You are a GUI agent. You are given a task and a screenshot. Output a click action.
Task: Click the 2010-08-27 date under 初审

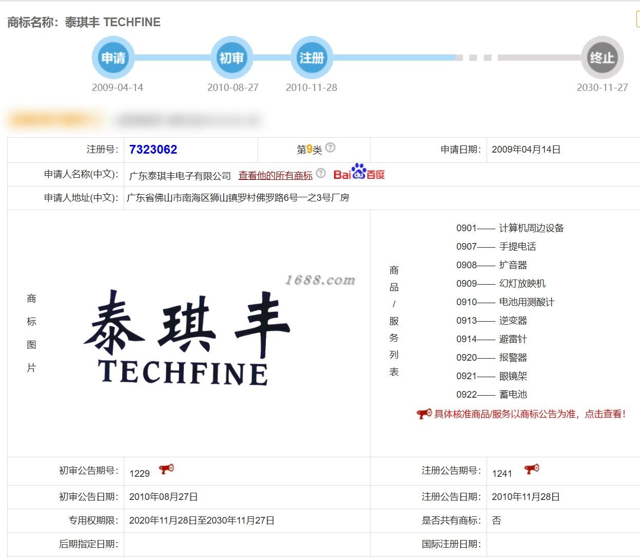click(233, 87)
